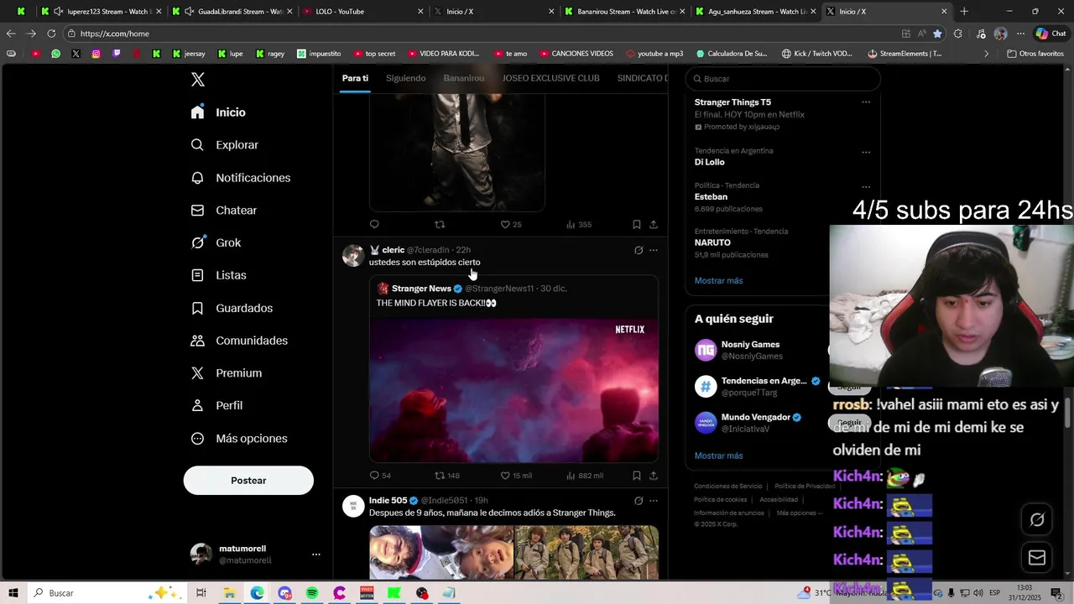Image resolution: width=1074 pixels, height=604 pixels.
Task: Open Di Lollo trend options ellipsis
Action: click(x=866, y=152)
